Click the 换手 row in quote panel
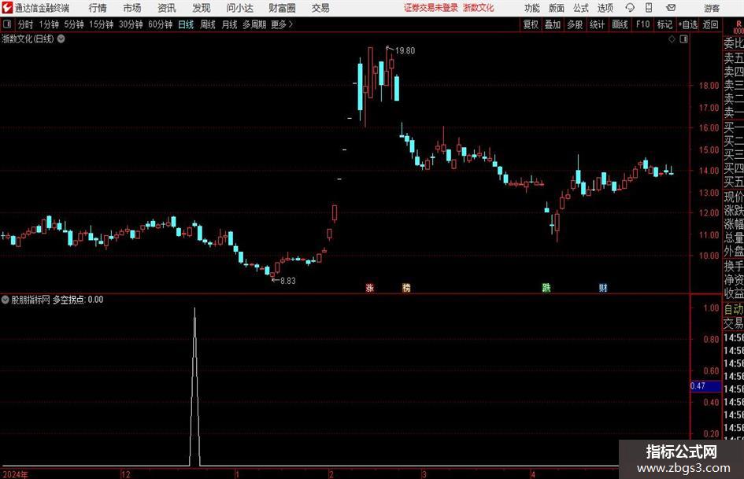Screen dimensions: 744x479 [x=734, y=266]
